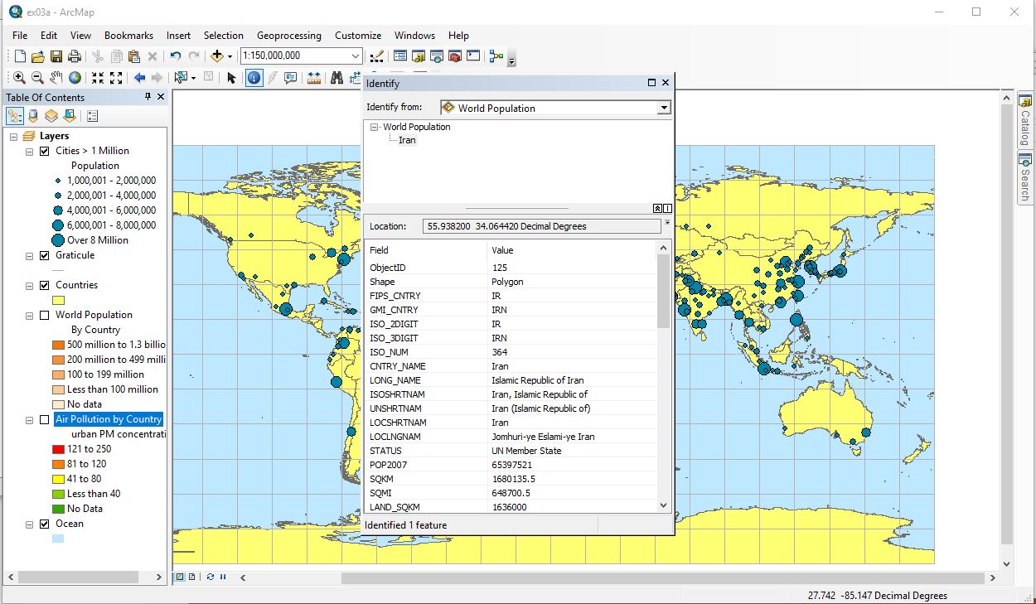The width and height of the screenshot is (1036, 604).
Task: Click Fixed Zoom Out arrows
Action: [116, 78]
